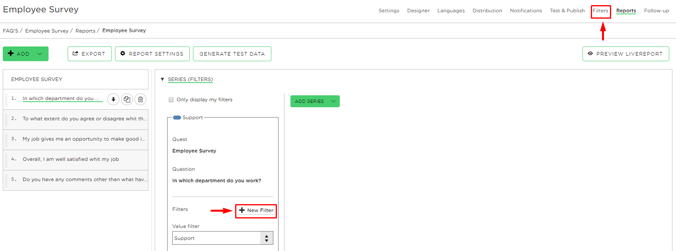This screenshot has height=251, width=676.
Task: Go to the Distribution tab
Action: click(487, 11)
